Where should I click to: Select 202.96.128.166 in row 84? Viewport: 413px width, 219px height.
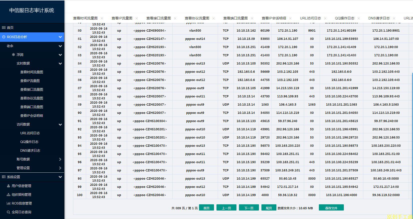(288, 64)
